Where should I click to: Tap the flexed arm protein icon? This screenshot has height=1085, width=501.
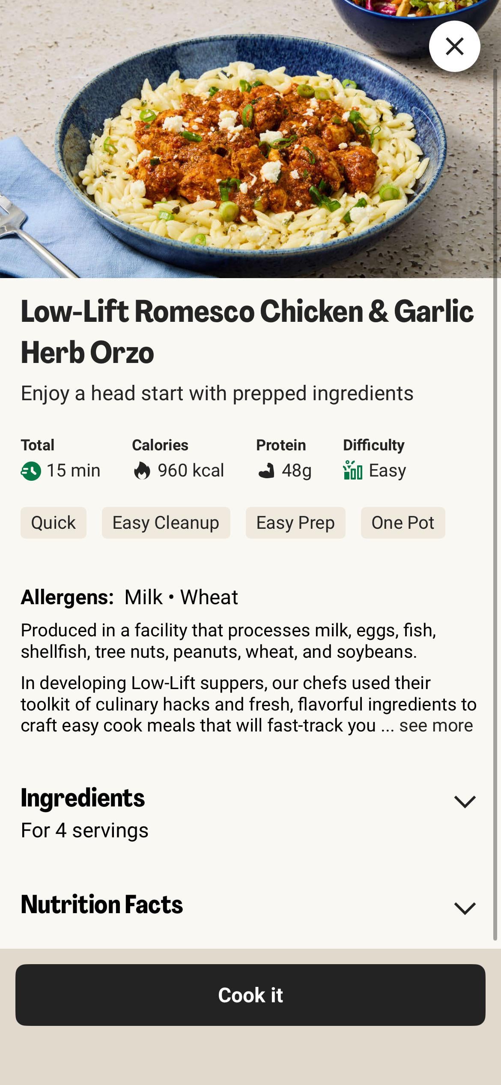pyautogui.click(x=266, y=471)
